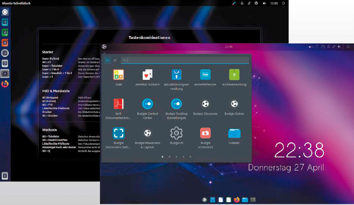Open Budgie Control Center
354x205 pixels.
pyautogui.click(x=147, y=109)
